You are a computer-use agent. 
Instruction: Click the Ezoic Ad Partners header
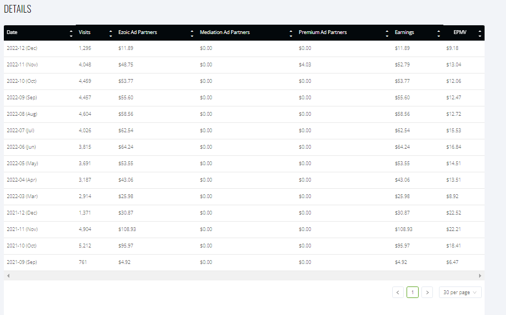pos(137,32)
